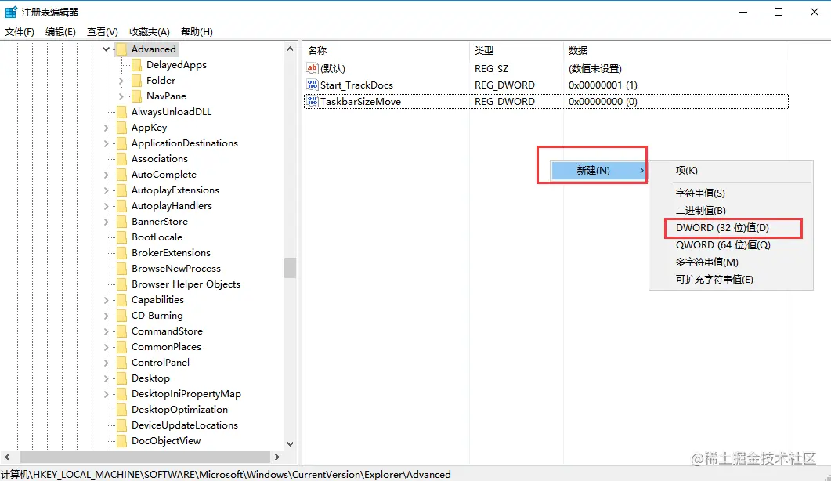The width and height of the screenshot is (831, 481).
Task: Click the AlwaysUnloadDLL folder icon
Action: tap(121, 112)
